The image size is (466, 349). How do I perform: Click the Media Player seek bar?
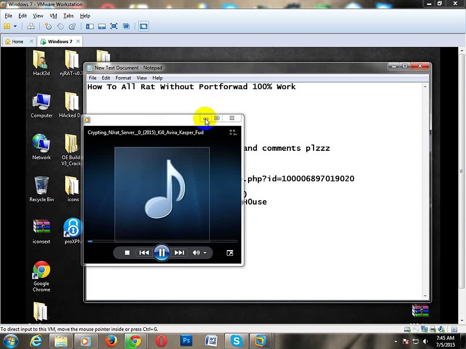click(x=162, y=241)
